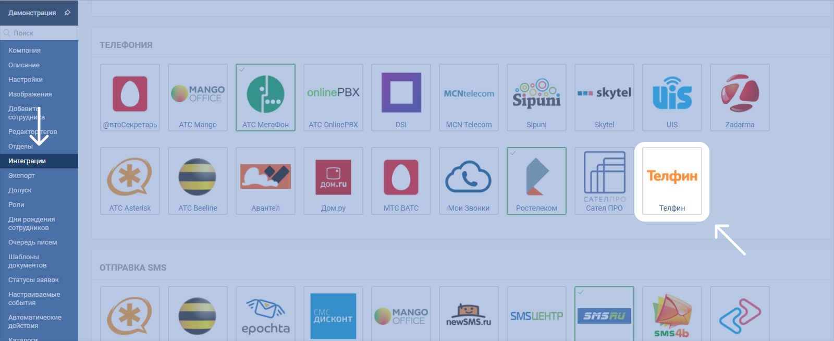Navigate to Дни рождения сотрудников
The height and width of the screenshot is (341, 834).
click(x=31, y=224)
